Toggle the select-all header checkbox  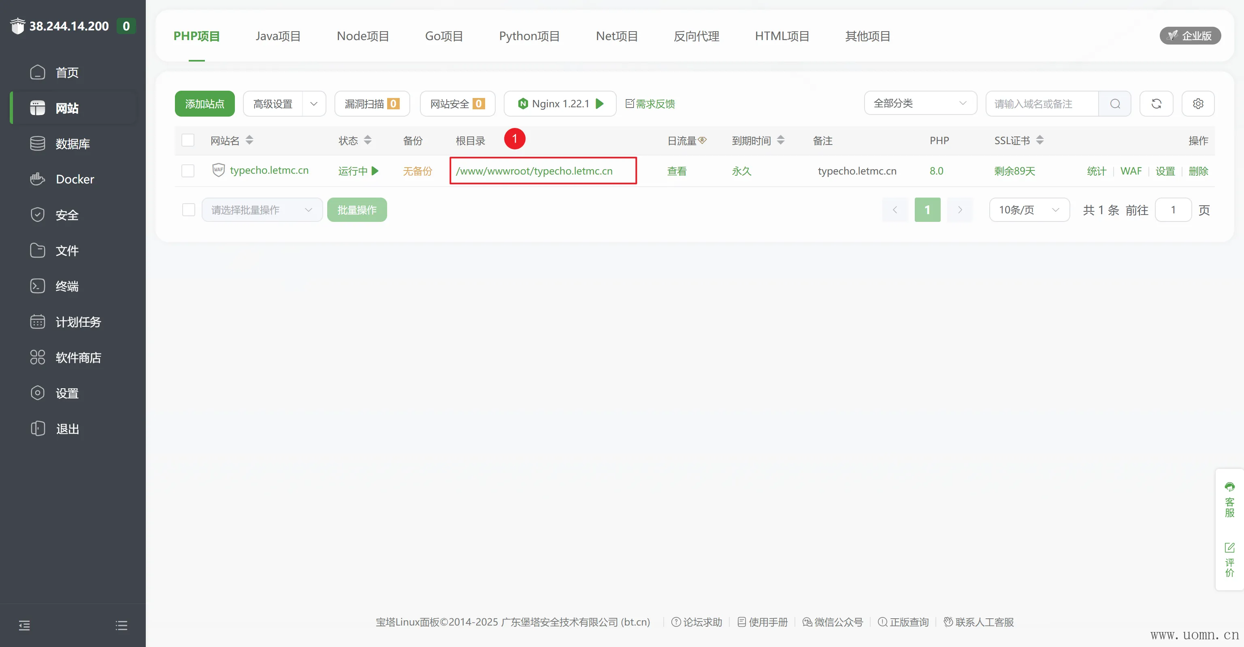[x=188, y=140]
